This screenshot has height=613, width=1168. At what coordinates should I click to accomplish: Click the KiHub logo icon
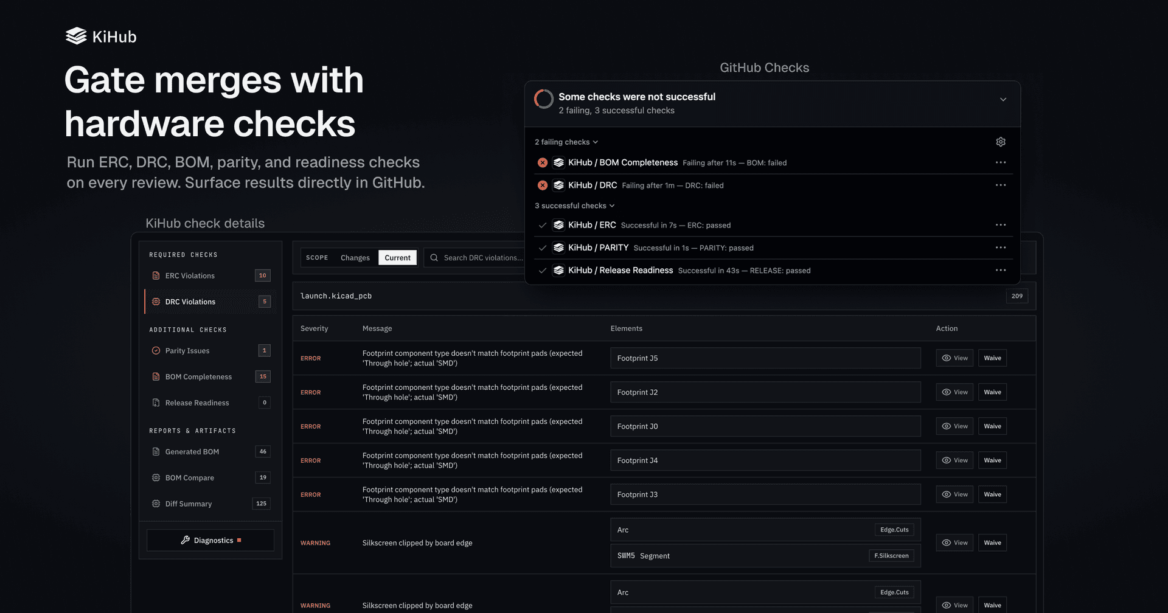(x=76, y=36)
